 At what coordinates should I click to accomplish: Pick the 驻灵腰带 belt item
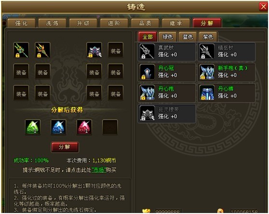pyautogui.click(x=167, y=113)
